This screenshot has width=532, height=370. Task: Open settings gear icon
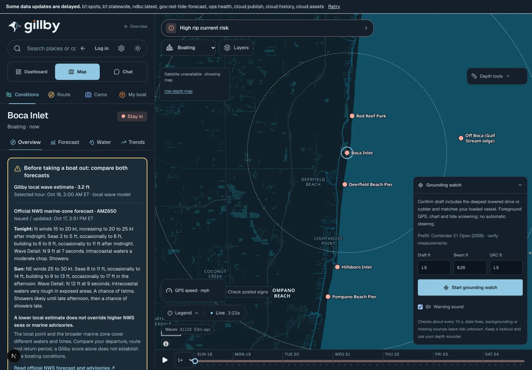pos(121,48)
